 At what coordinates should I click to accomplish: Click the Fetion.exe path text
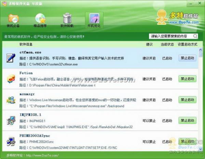tap(62, 85)
